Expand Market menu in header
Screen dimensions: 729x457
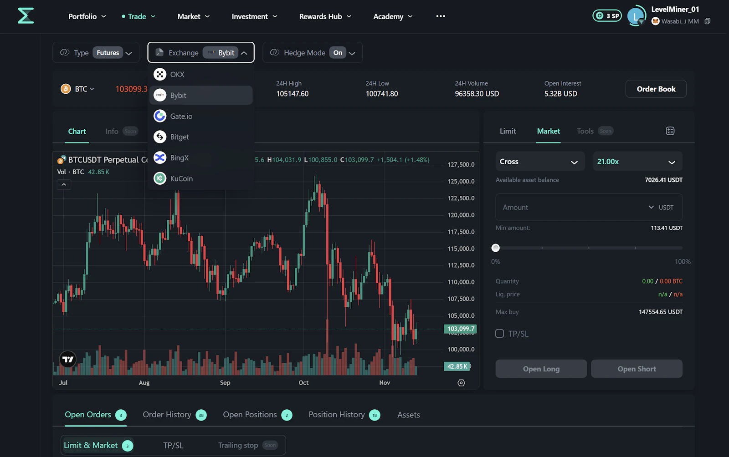click(194, 16)
